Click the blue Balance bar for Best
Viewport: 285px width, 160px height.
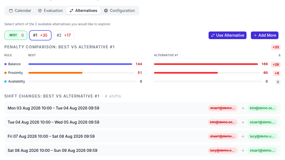tap(80, 64)
